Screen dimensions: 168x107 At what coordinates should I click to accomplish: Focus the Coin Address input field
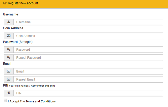pyautogui.click(x=88, y=36)
